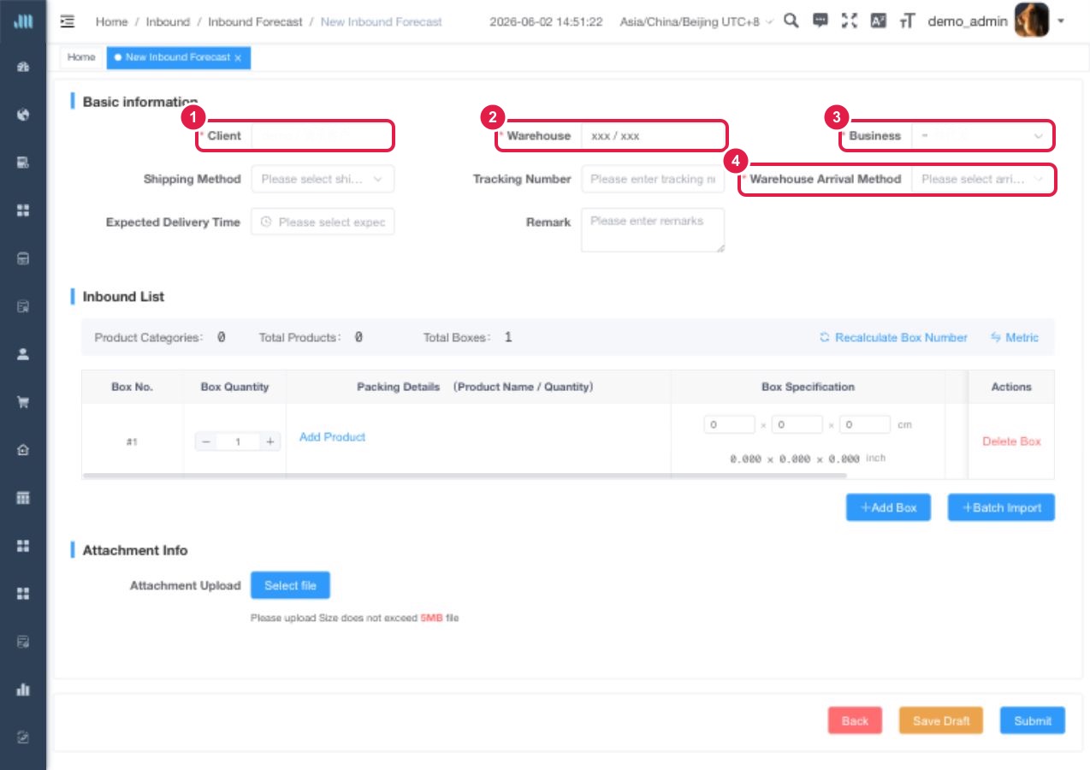
Task: Expand the user menu arrow beside avatar
Action: 1061,21
